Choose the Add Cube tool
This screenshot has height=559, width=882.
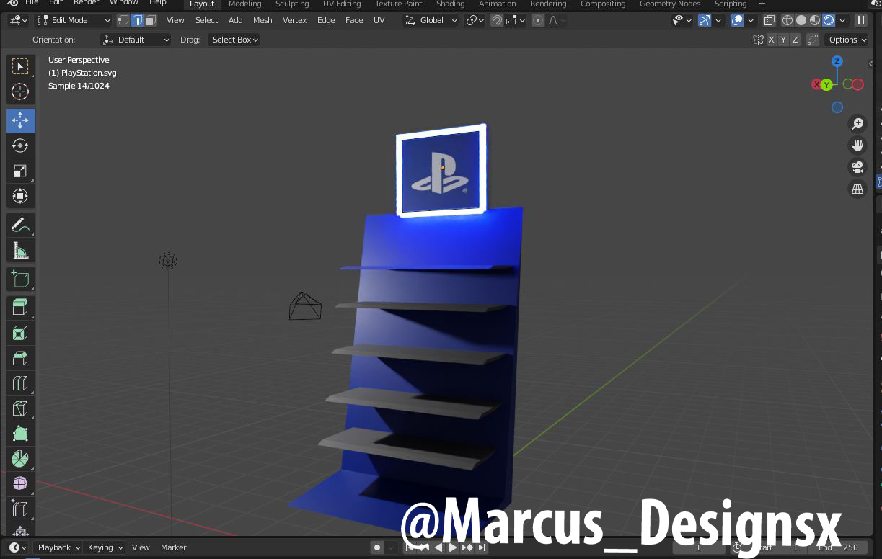20,279
